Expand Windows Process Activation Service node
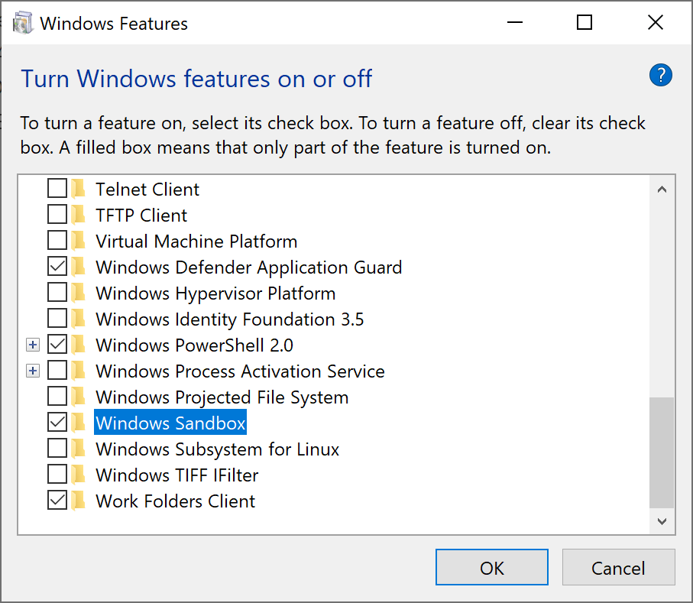The width and height of the screenshot is (693, 603). [x=32, y=371]
